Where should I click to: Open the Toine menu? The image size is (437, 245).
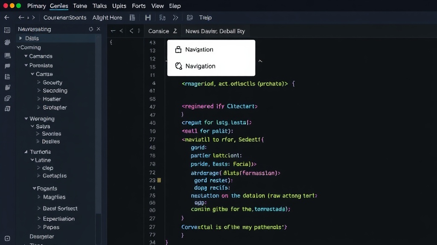pyautogui.click(x=80, y=6)
